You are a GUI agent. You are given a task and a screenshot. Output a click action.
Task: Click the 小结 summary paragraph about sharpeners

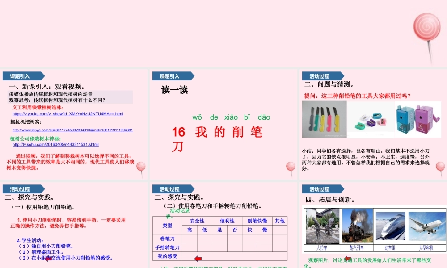(x=366, y=159)
